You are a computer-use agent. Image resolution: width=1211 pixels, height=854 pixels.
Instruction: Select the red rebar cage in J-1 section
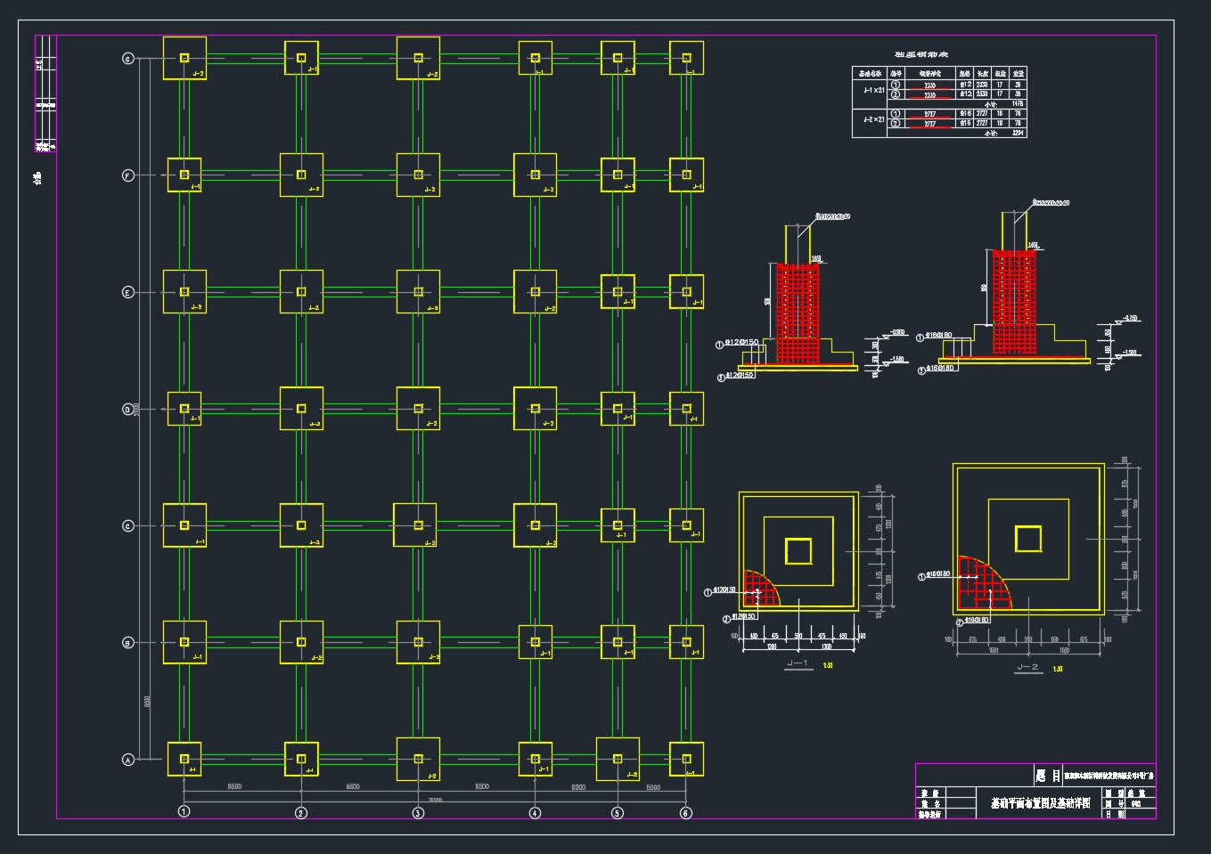(798, 312)
